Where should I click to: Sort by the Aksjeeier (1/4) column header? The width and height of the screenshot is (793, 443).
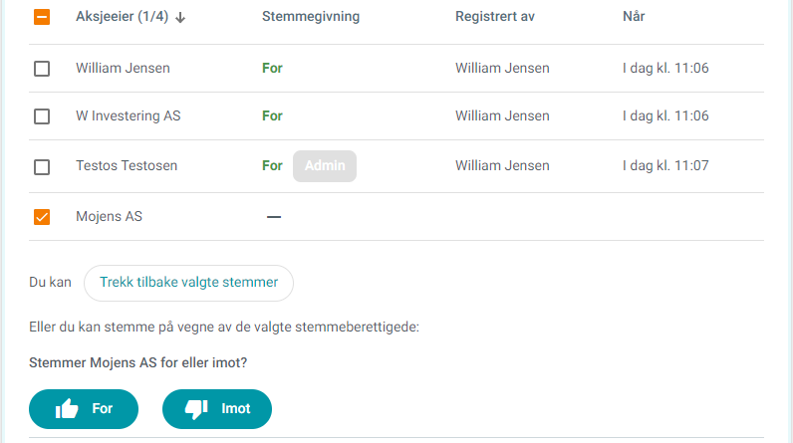[x=122, y=16]
